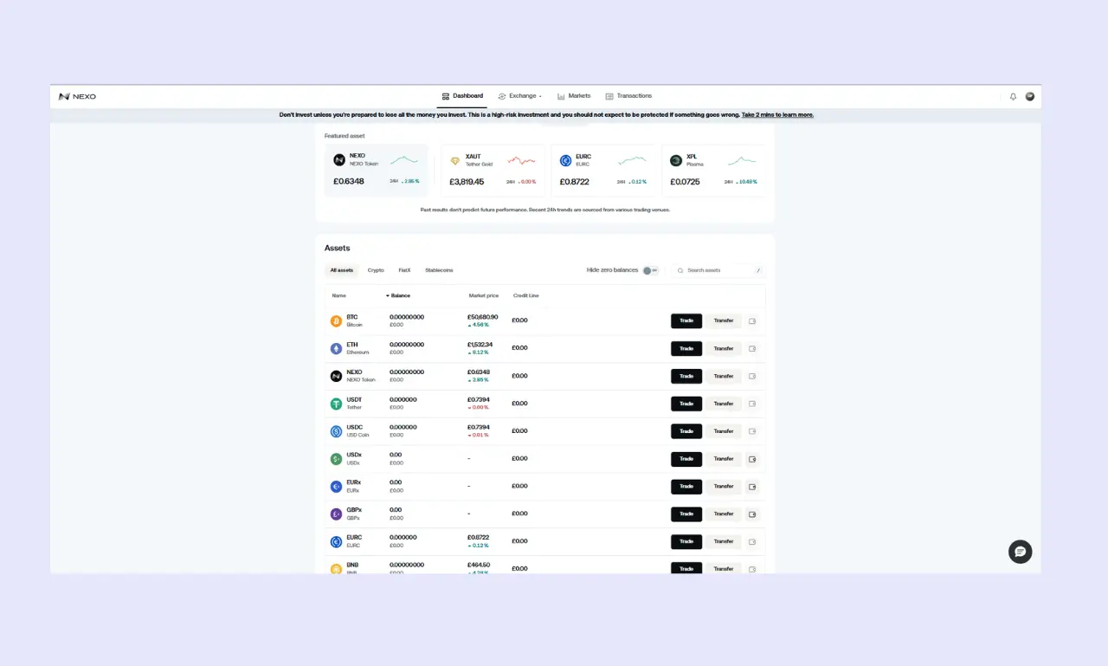Click the Credit Line column header
Screen dimensions: 1108x666
point(525,296)
